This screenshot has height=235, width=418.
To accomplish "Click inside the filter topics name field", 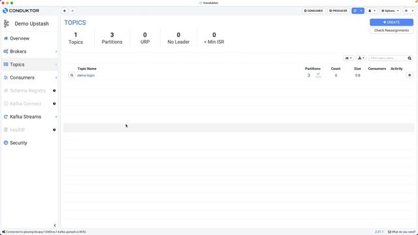I will (388, 58).
